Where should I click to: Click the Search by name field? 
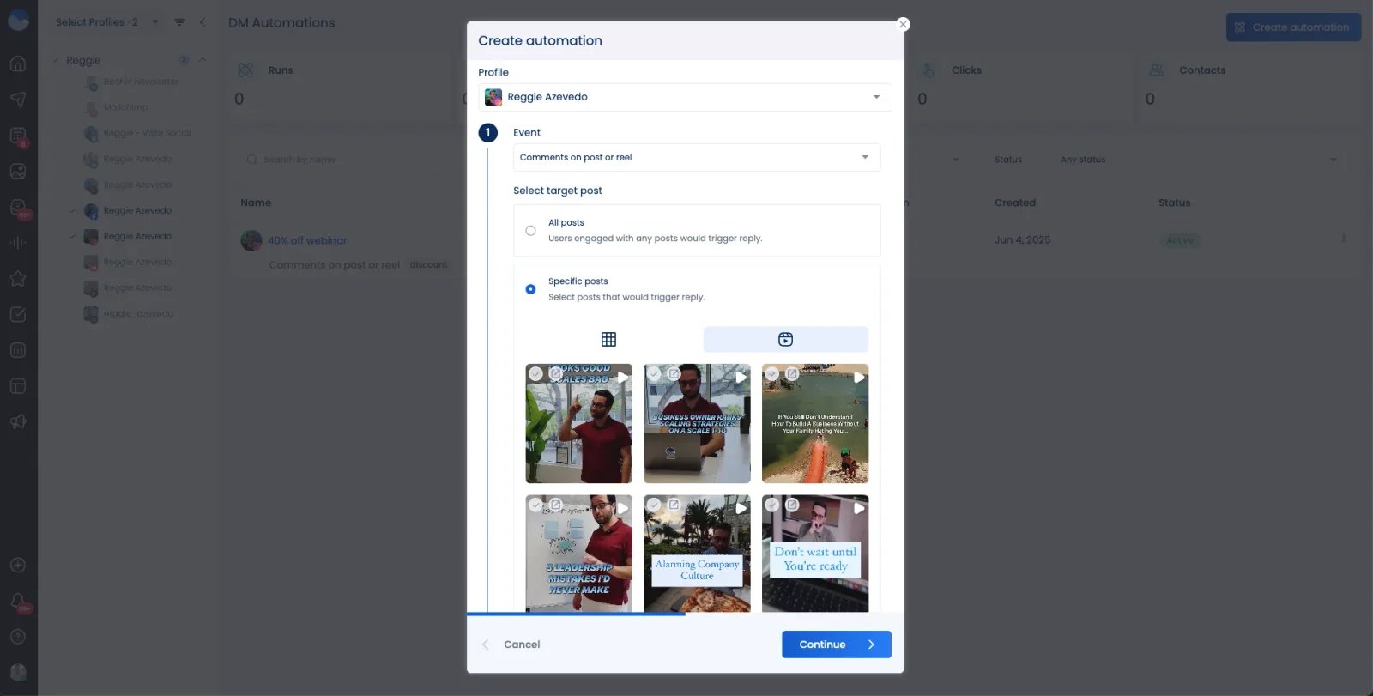[x=343, y=160]
